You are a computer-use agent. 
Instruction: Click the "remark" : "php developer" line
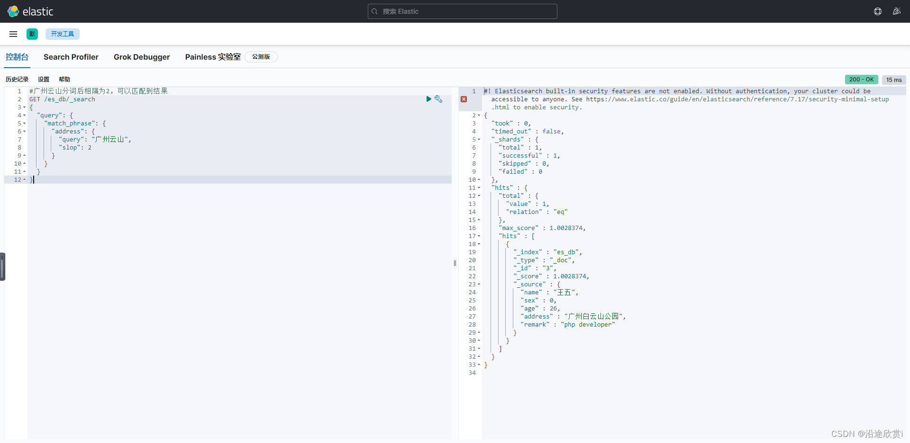pos(568,325)
